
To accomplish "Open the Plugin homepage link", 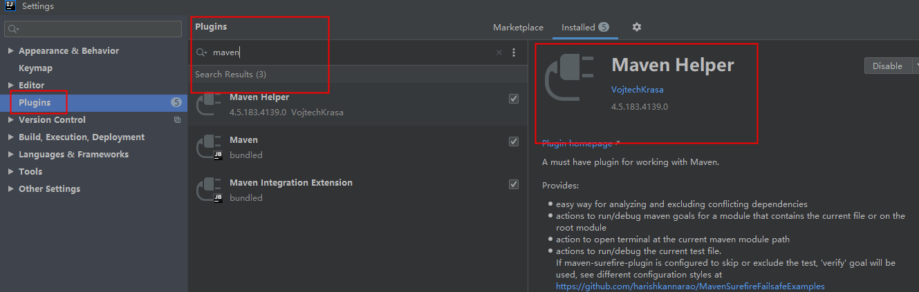I will 580,144.
